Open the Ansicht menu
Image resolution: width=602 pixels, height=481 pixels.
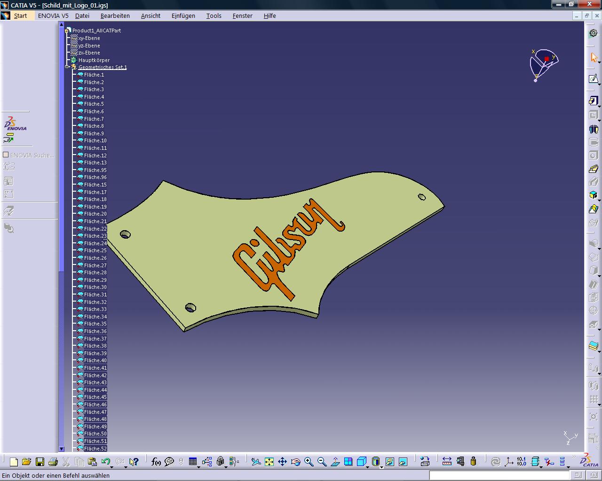[x=150, y=16]
